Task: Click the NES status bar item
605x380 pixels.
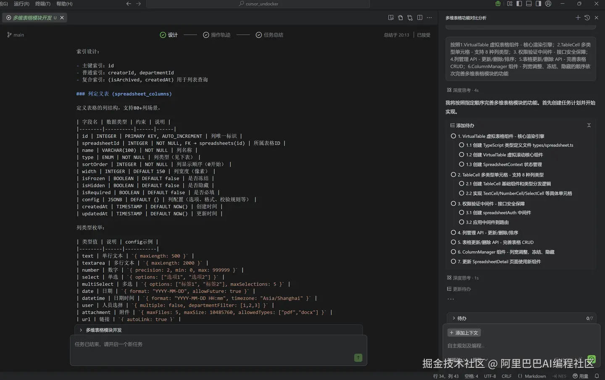Action: [559, 376]
